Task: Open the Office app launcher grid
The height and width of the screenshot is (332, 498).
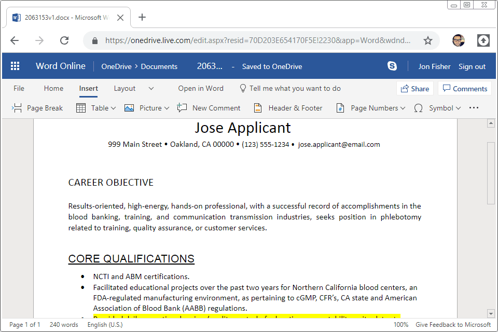Action: coord(15,66)
